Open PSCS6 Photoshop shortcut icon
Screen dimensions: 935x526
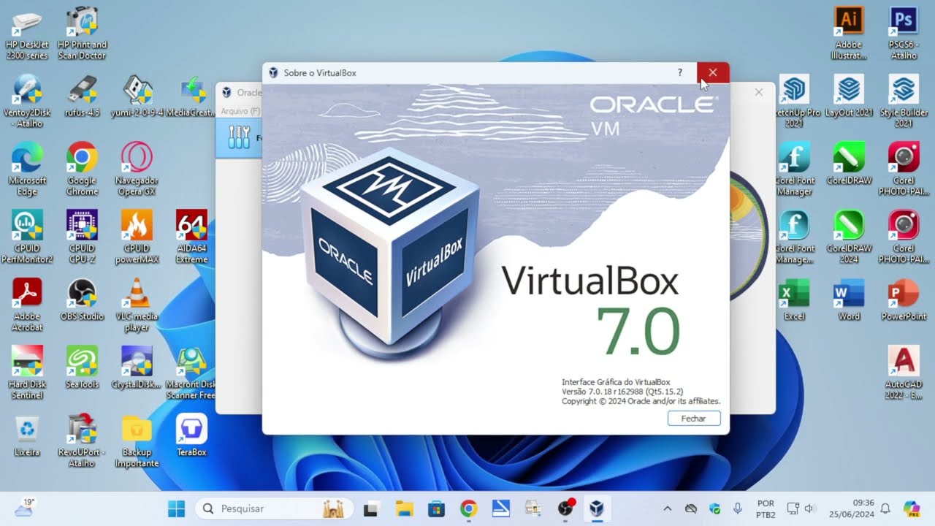[x=904, y=34]
